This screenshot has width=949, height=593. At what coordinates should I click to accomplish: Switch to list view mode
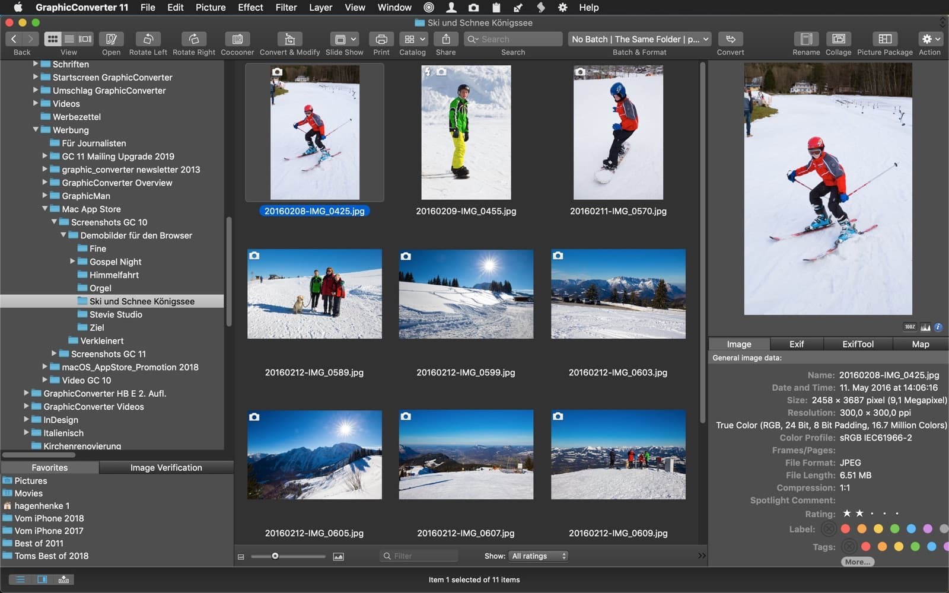point(69,39)
